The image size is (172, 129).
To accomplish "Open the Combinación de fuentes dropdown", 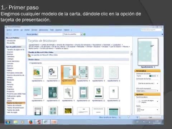I will click(x=157, y=83).
